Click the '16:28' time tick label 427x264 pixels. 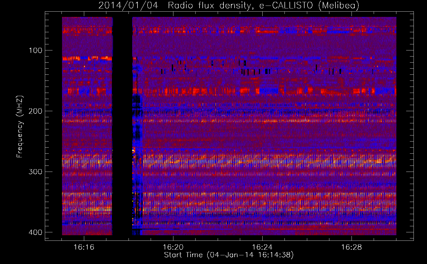click(352, 247)
